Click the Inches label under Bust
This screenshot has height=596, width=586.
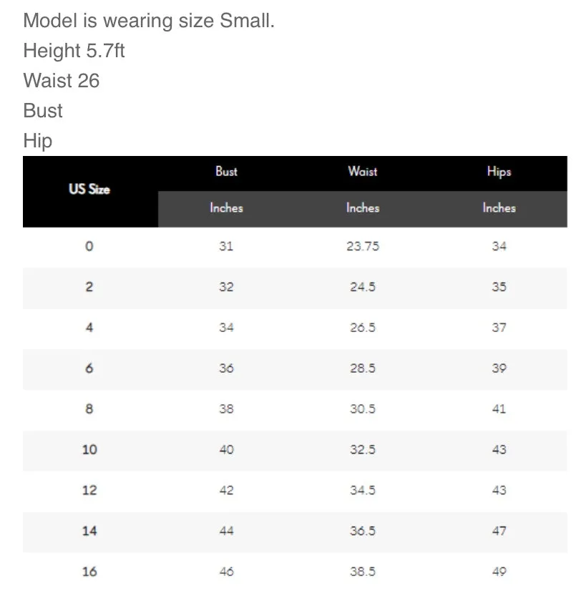click(x=226, y=208)
